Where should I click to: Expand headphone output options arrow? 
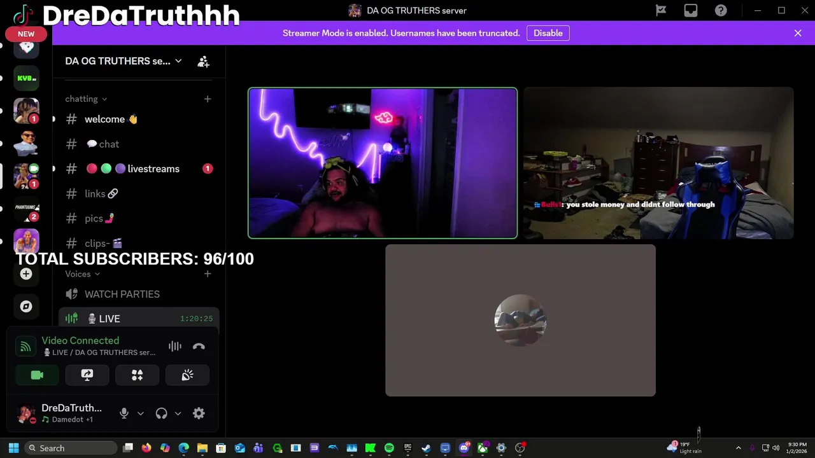[x=178, y=413]
